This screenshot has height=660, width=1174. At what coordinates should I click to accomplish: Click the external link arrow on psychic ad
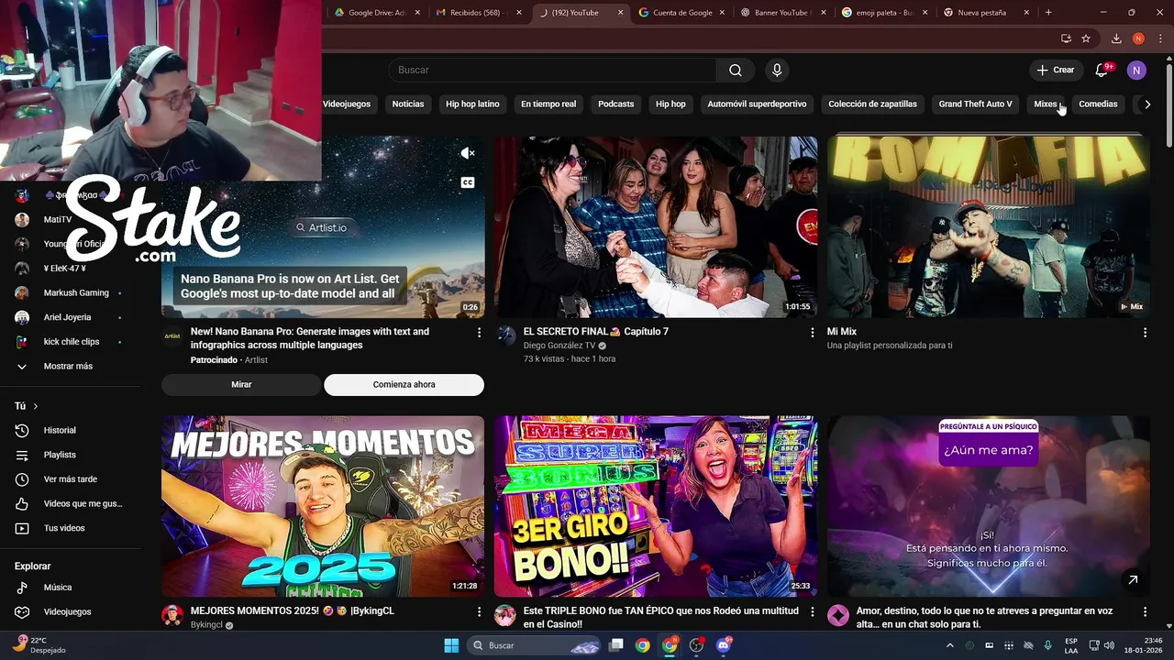1133,579
